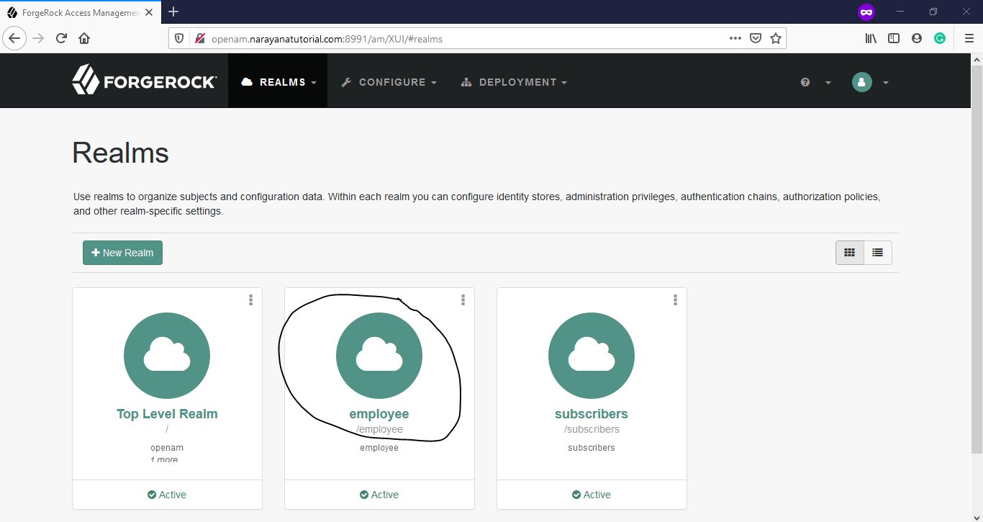Toggle the browser sidebar icon

pyautogui.click(x=894, y=39)
